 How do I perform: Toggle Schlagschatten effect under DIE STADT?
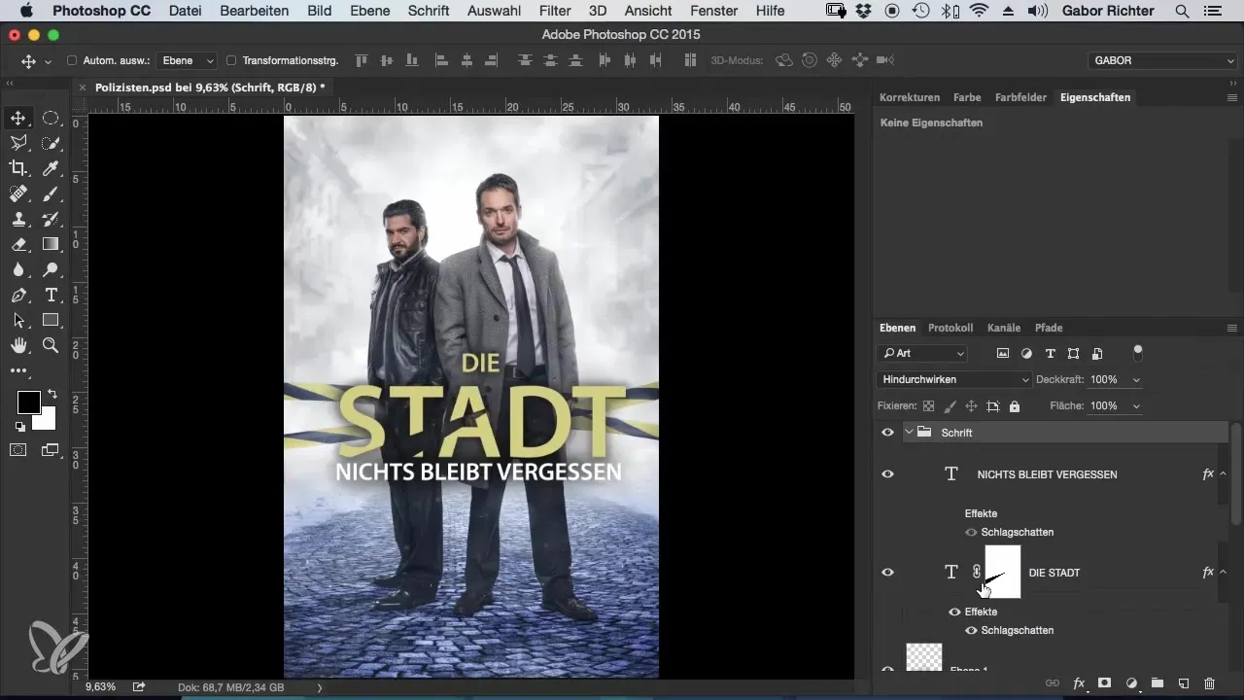[x=971, y=630]
